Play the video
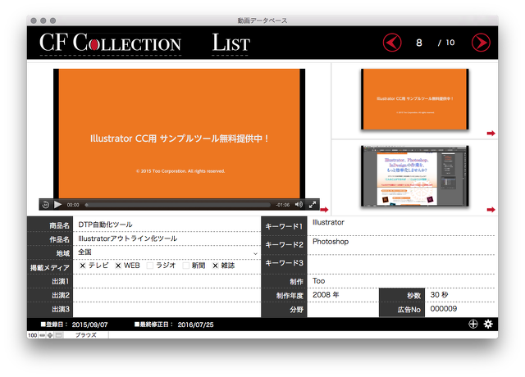Viewport: 525px width, 377px height. [x=58, y=204]
